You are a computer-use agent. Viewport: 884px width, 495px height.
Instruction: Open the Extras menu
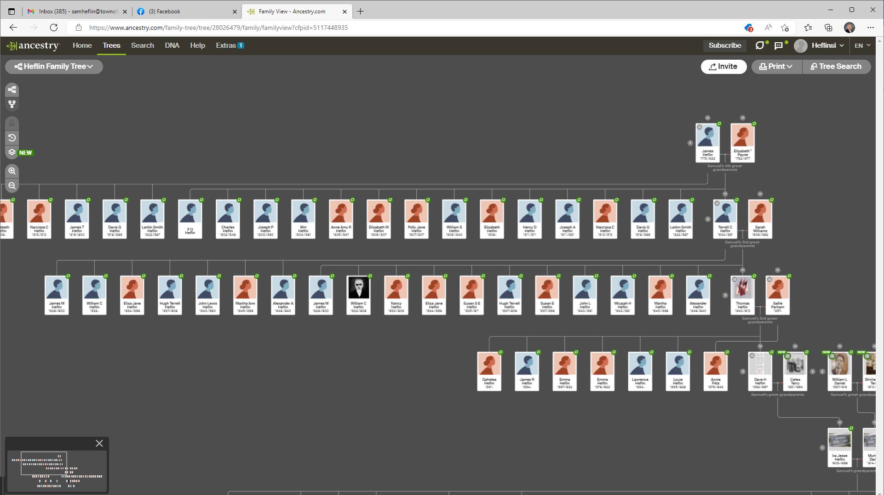(230, 45)
